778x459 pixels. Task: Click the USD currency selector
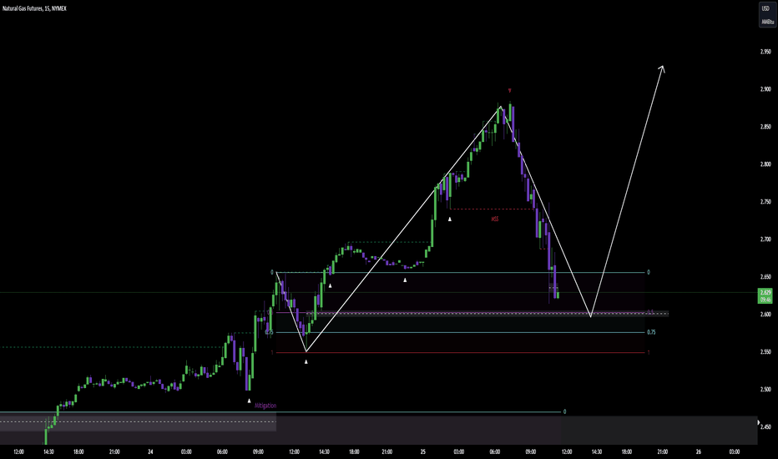pyautogui.click(x=765, y=8)
